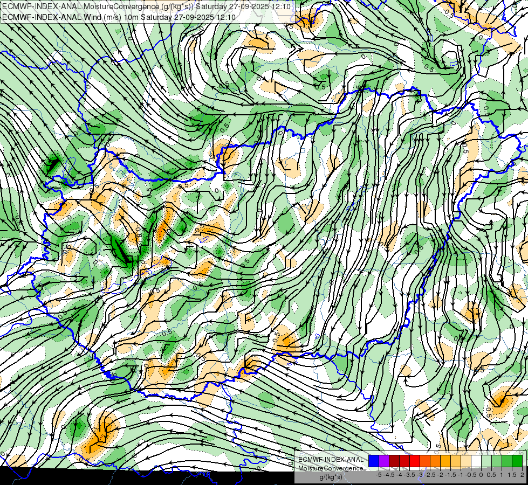Click the g/(kg*s) unit label in legend
The height and width of the screenshot is (485, 528).
pos(331,477)
